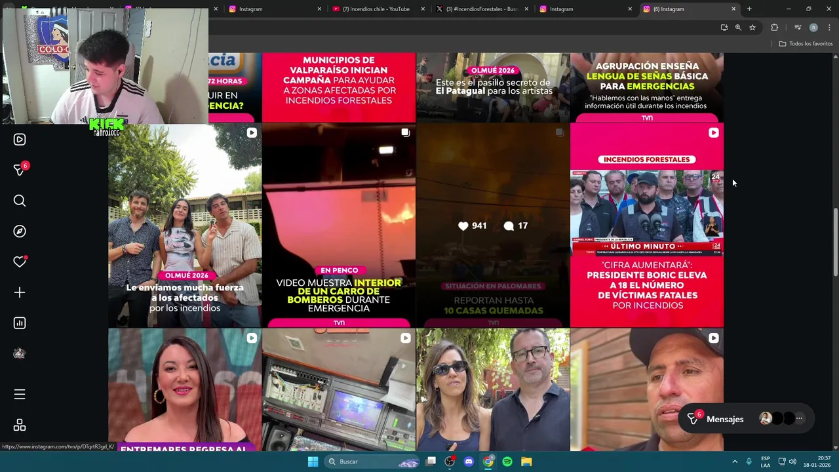
Task: Open Chrome three-dot menu
Action: click(829, 28)
